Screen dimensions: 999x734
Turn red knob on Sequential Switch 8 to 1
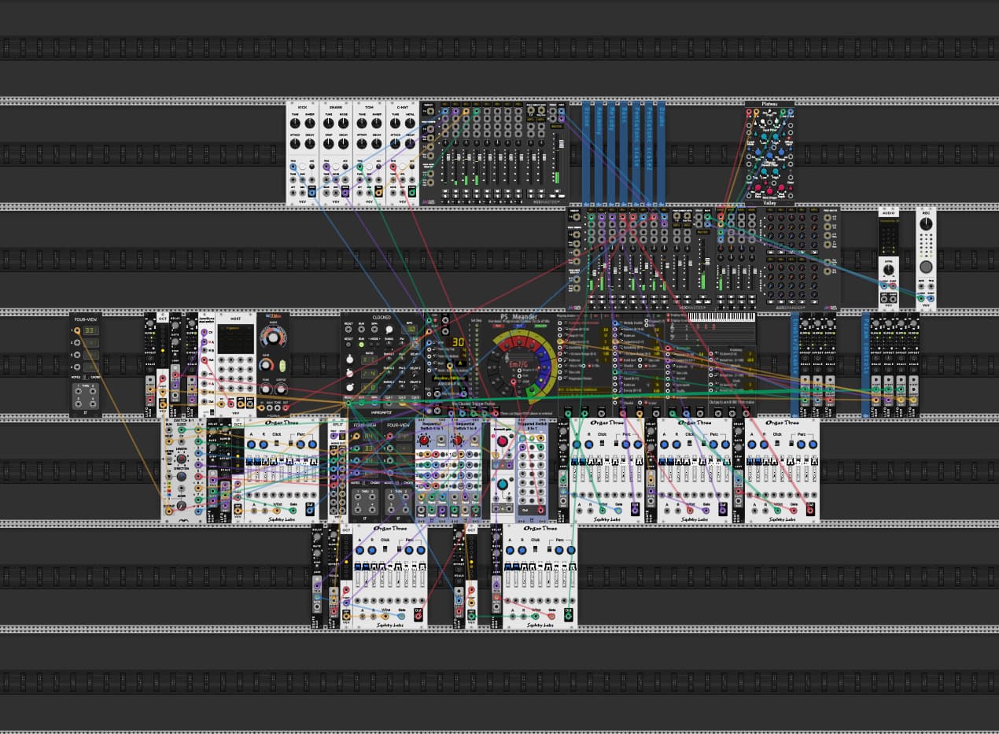point(423,441)
